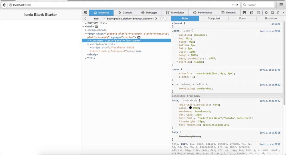Image resolution: width=286 pixels, height=155 pixels.
Task: Toggle devtools dock to side
Action: tap(272, 13)
